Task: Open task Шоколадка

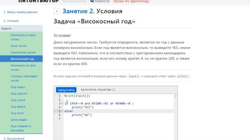Action: point(19,119)
